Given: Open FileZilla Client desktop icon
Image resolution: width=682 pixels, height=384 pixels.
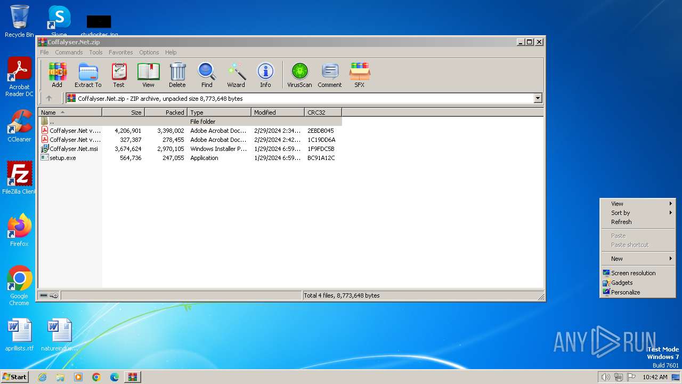Looking at the screenshot, I should (x=19, y=178).
